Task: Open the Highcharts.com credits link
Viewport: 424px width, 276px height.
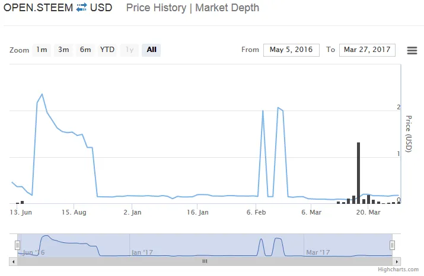Action: point(398,269)
